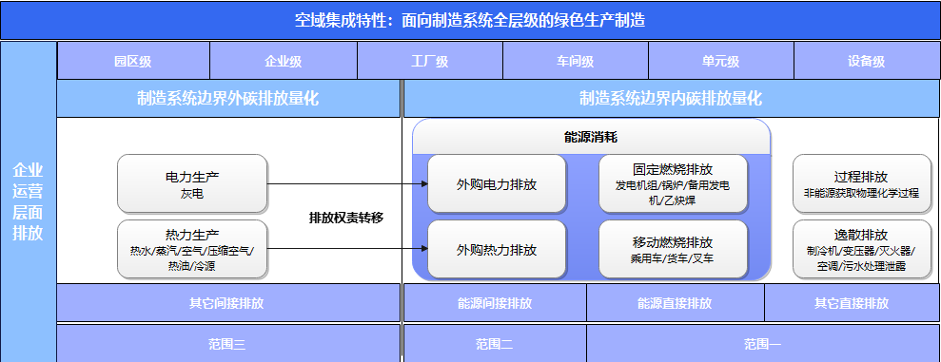Click the 电力生产 灰电 box
Image resolution: width=941 pixels, height=362 pixels.
(192, 184)
